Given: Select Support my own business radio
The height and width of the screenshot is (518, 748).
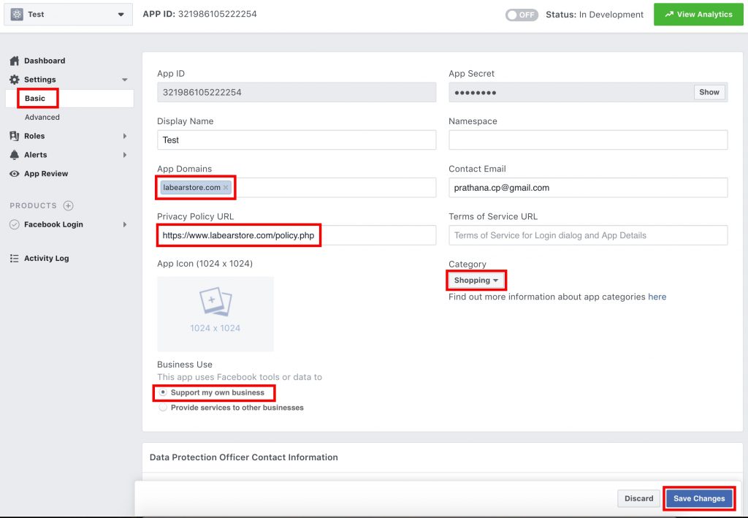Looking at the screenshot, I should coord(163,392).
